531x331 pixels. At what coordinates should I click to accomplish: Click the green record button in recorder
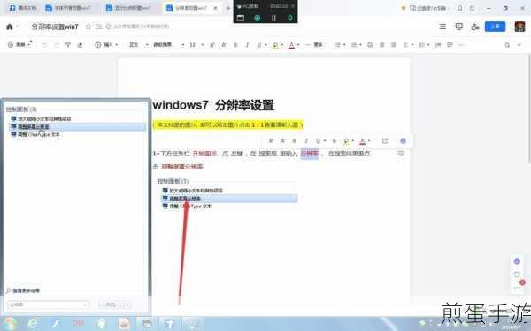pyautogui.click(x=257, y=18)
